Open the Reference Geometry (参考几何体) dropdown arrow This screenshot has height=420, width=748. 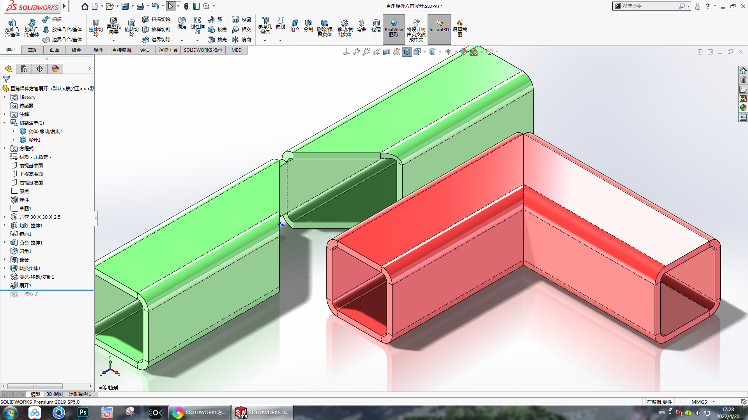(x=265, y=40)
